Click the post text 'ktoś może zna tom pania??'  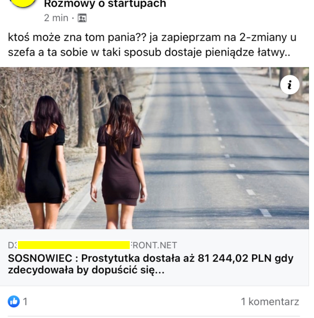(77, 37)
